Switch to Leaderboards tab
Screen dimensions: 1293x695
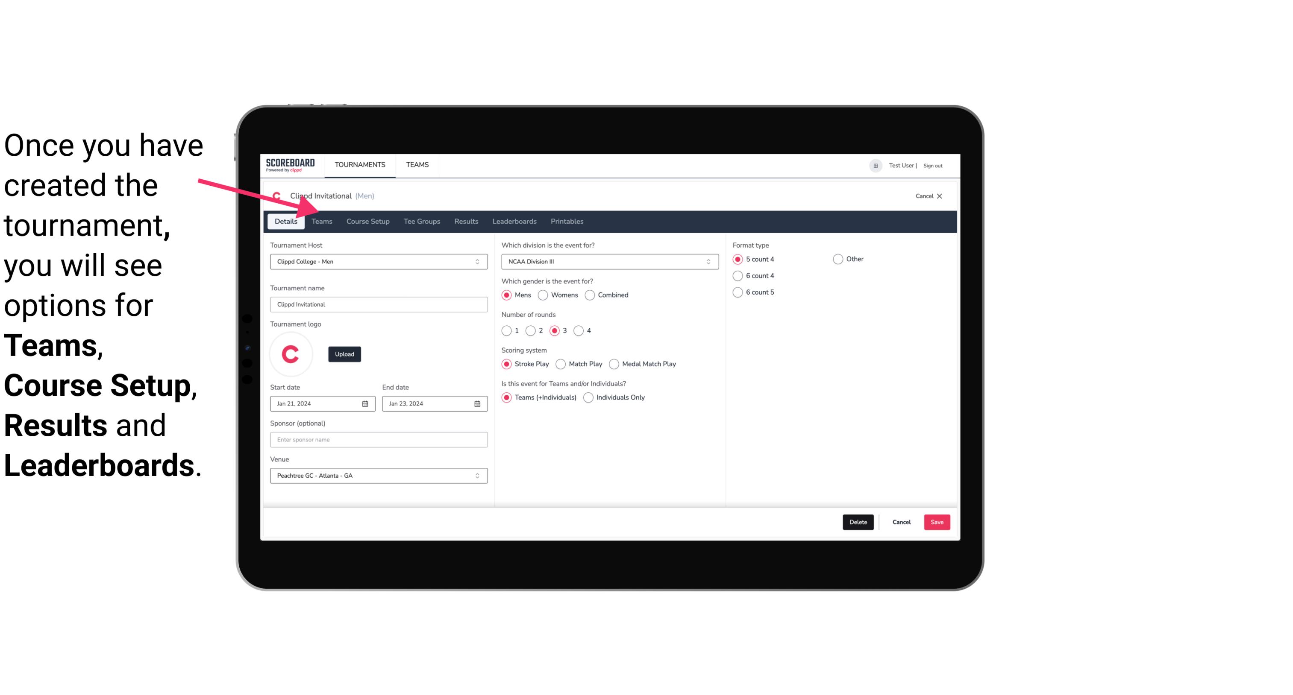click(514, 221)
